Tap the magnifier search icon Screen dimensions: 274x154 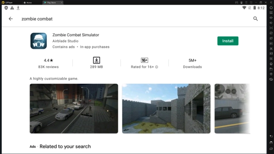(255, 19)
